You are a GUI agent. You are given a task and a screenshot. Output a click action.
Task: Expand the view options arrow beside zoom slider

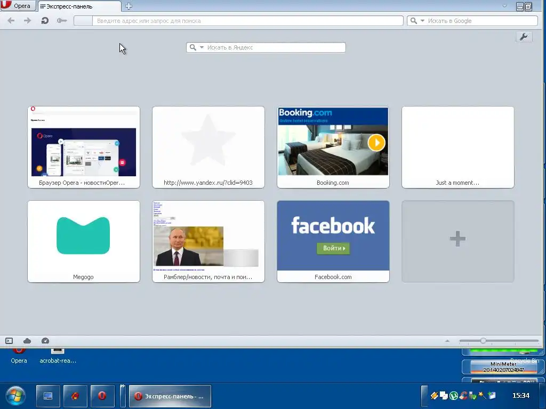coord(447,341)
